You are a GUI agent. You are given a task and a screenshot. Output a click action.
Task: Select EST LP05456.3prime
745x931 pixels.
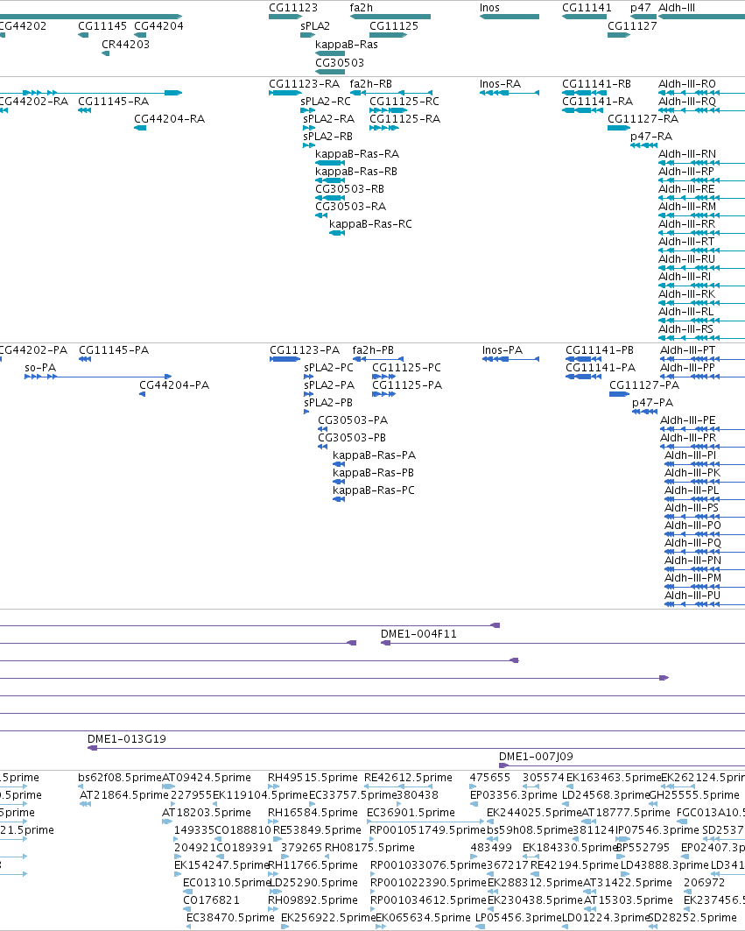(x=518, y=918)
